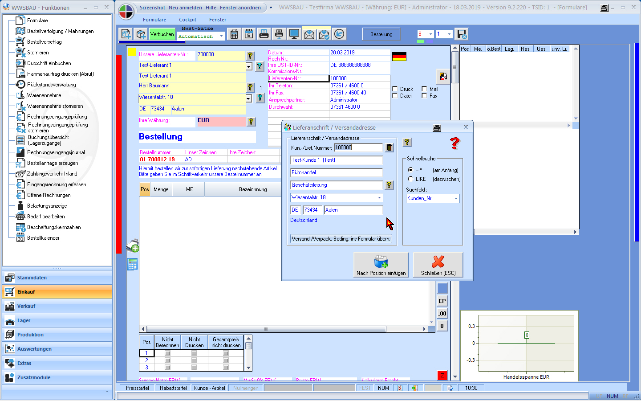The height and width of the screenshot is (401, 641).
Task: Expand the Wiesentalstr. 18 address dropdown in dialog
Action: 379,197
